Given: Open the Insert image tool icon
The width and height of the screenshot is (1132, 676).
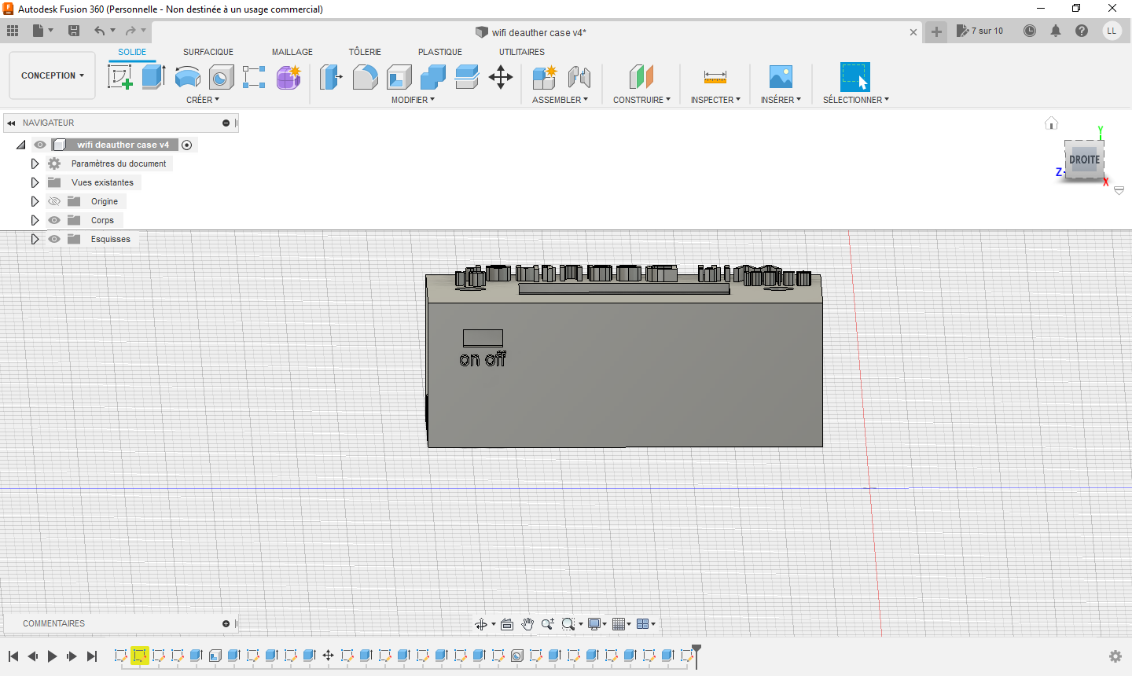Looking at the screenshot, I should 781,77.
